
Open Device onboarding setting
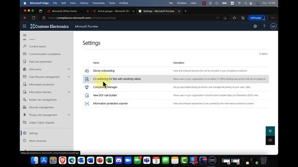coord(103,71)
